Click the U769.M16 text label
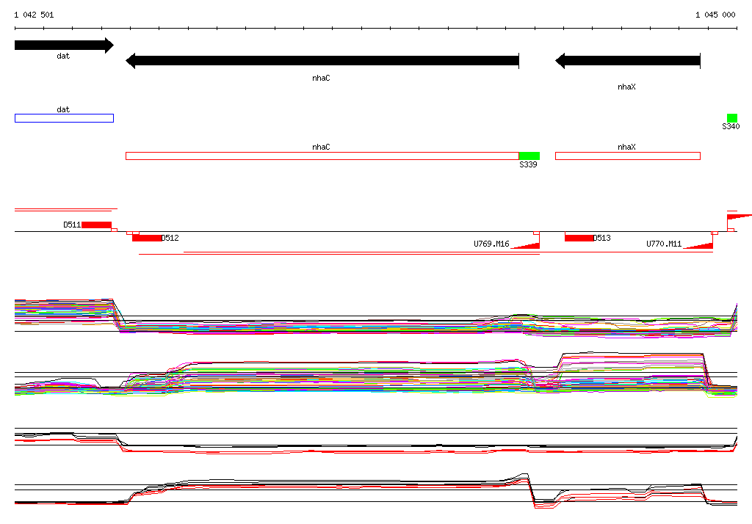This screenshot has height=524, width=752. (x=491, y=244)
